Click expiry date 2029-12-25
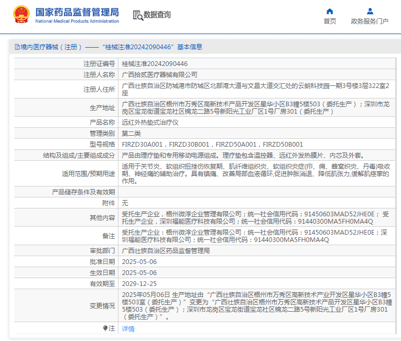 139,283
